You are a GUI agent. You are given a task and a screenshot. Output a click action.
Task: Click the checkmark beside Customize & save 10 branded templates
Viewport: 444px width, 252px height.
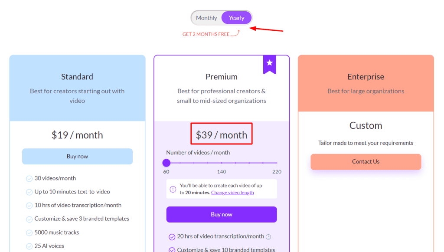click(171, 249)
